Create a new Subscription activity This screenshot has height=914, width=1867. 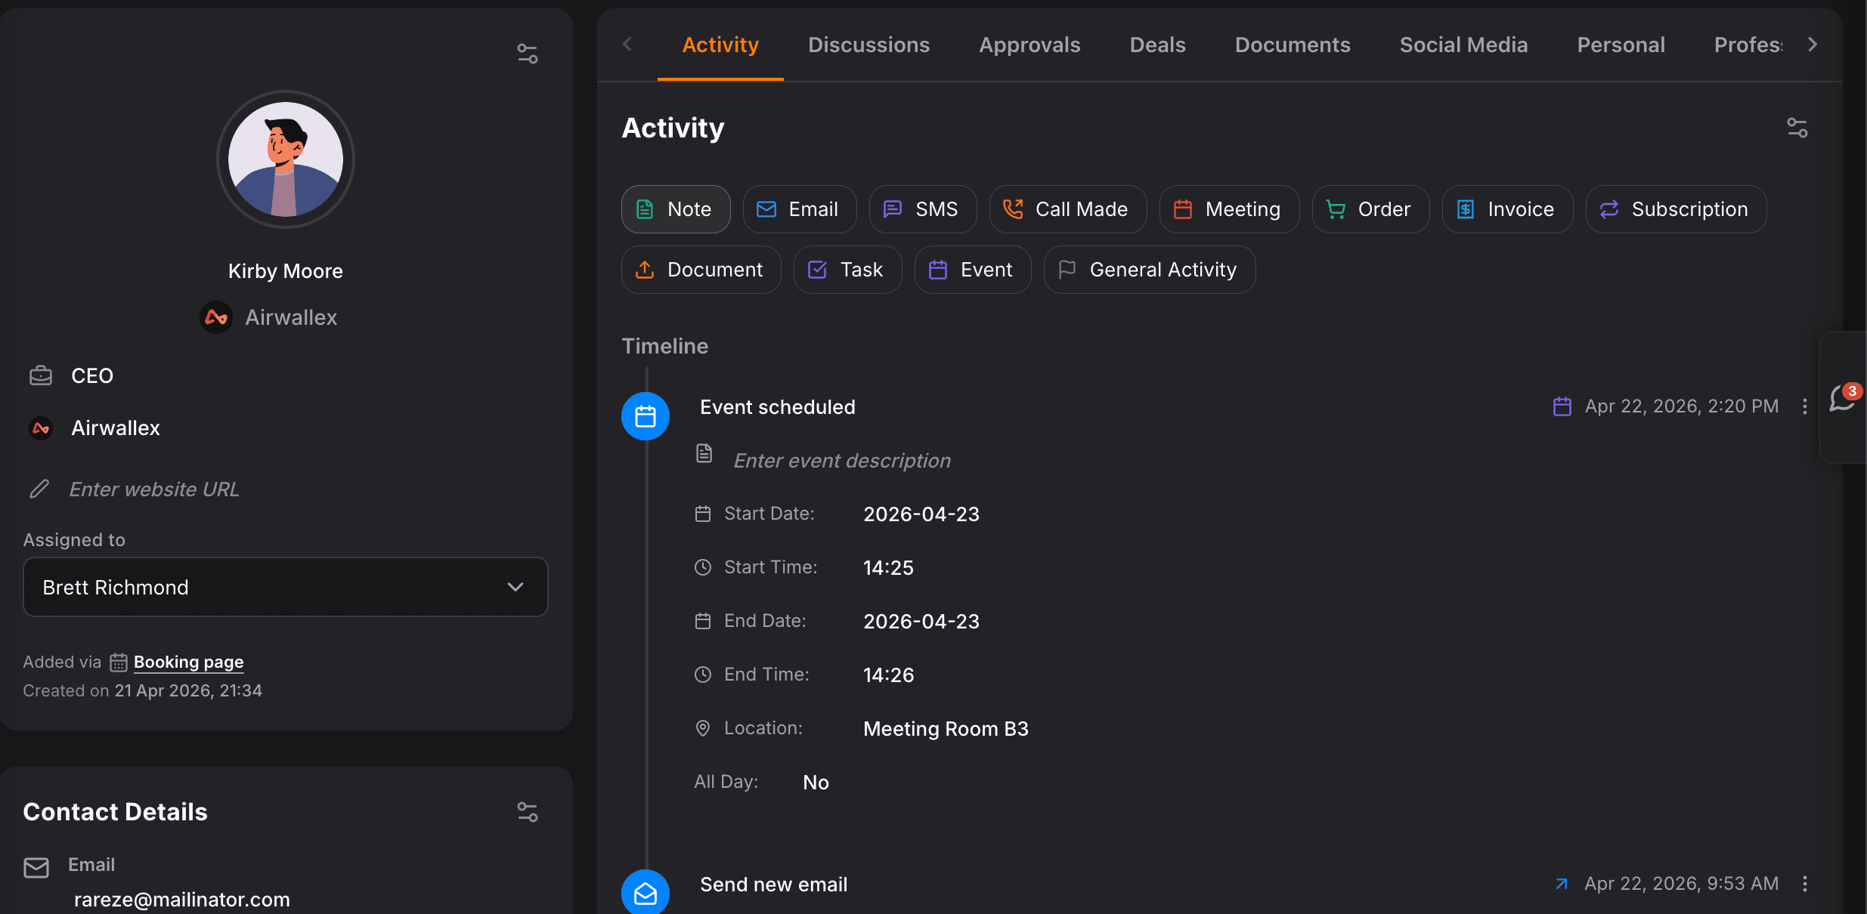(1675, 209)
